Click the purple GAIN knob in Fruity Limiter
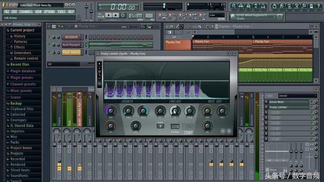Image resolution: width=324 pixels, height=182 pixels. 111,111
